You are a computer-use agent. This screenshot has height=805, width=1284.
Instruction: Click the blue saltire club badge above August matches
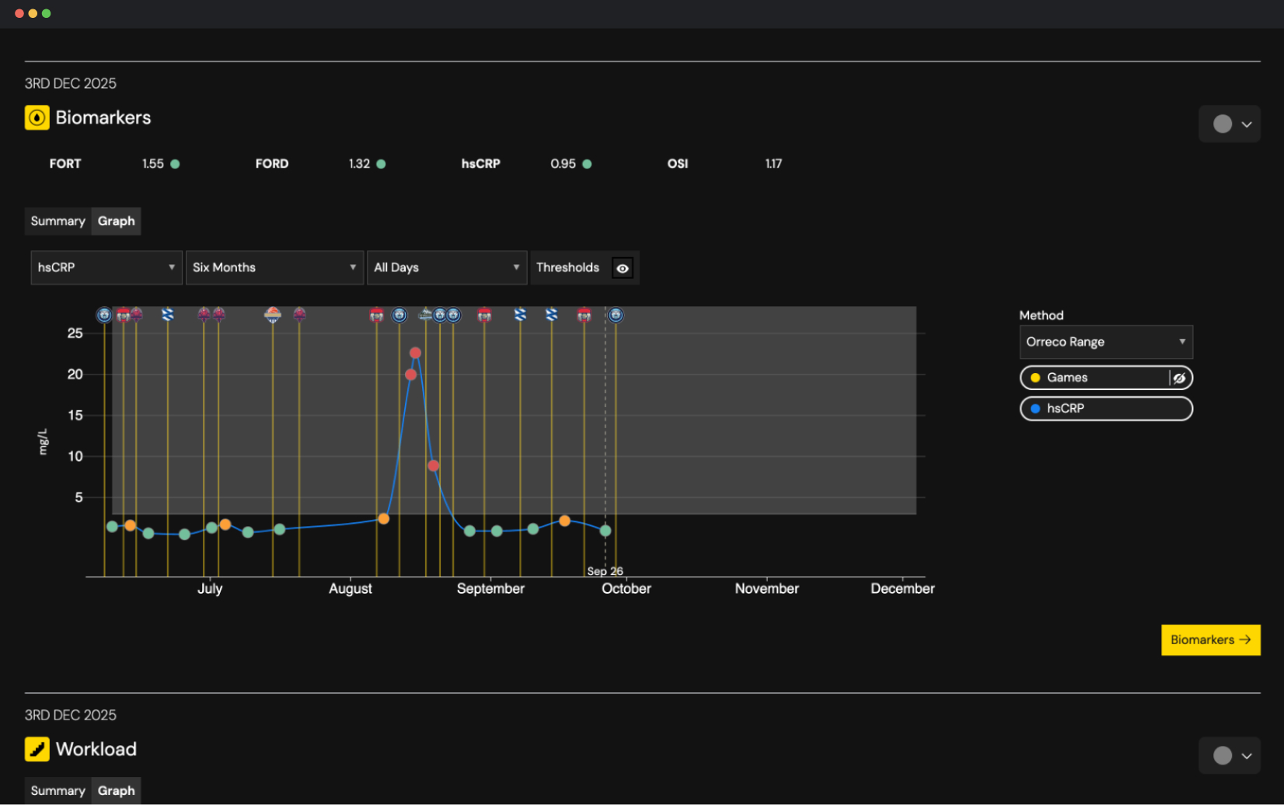[x=521, y=315]
